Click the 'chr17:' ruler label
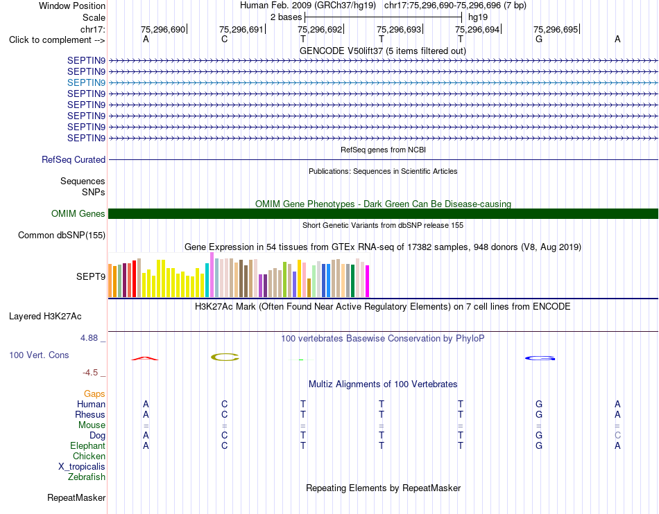This screenshot has height=514, width=659. (x=92, y=29)
